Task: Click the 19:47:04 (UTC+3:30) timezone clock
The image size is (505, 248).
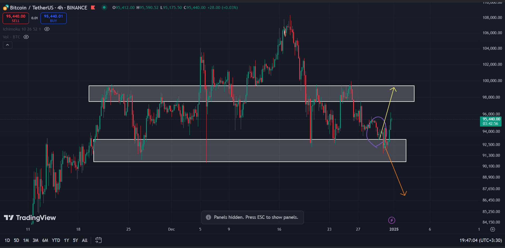Action: click(481, 240)
